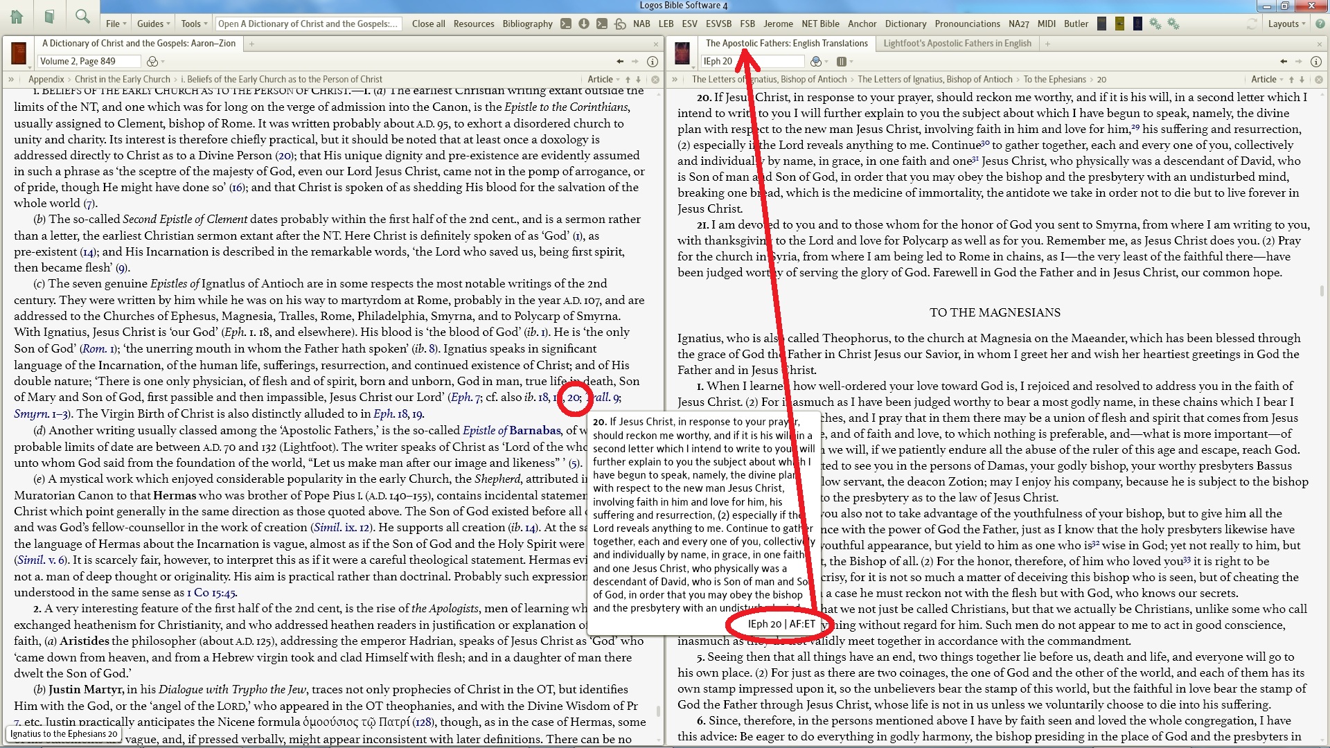Click the Close all shortcut
Screen dimensions: 1330x748
pos(428,24)
